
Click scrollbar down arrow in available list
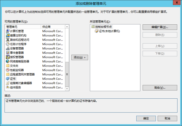(x=67, y=88)
